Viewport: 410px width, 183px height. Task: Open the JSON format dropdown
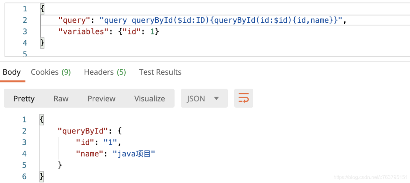pyautogui.click(x=204, y=98)
